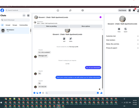Attach a photo using image icon
The image size is (139, 108).
[37, 93]
